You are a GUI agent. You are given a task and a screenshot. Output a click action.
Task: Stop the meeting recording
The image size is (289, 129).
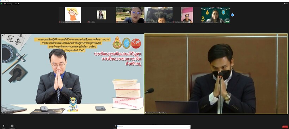tap(18, 4)
